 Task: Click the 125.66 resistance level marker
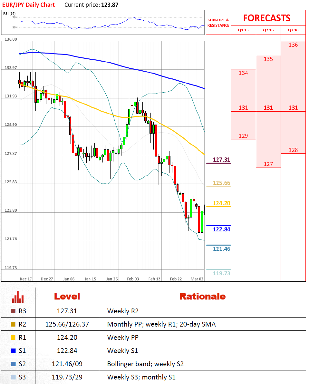coord(221,183)
